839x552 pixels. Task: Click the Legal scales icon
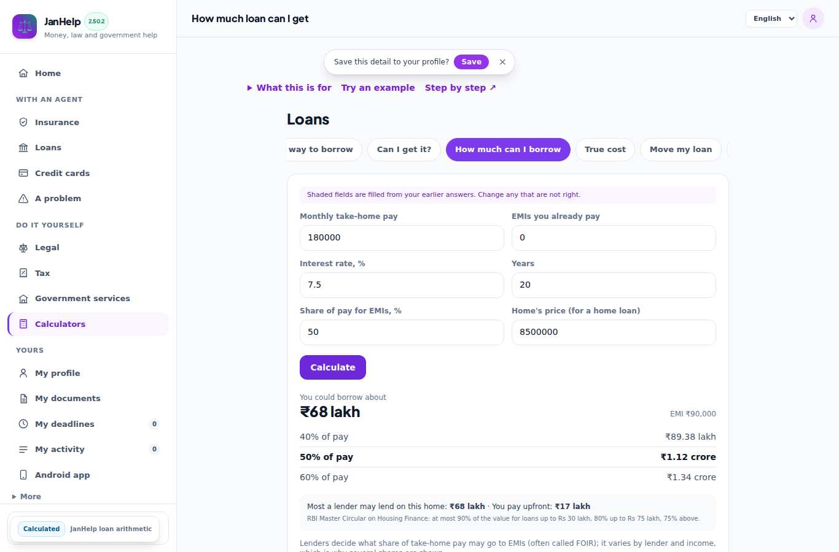[23, 247]
